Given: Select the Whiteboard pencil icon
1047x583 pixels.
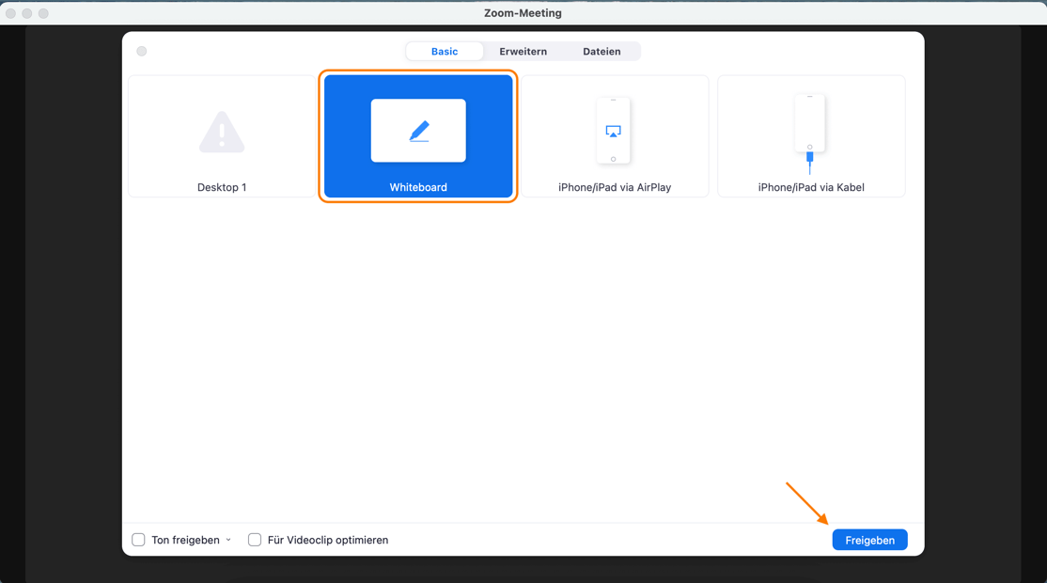Looking at the screenshot, I should [419, 131].
